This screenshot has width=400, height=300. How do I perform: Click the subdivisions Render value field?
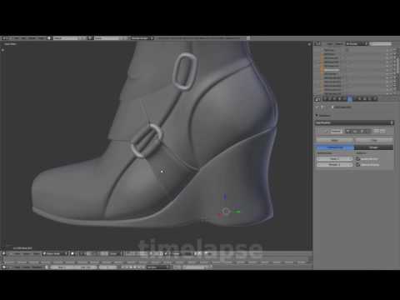[x=335, y=165]
